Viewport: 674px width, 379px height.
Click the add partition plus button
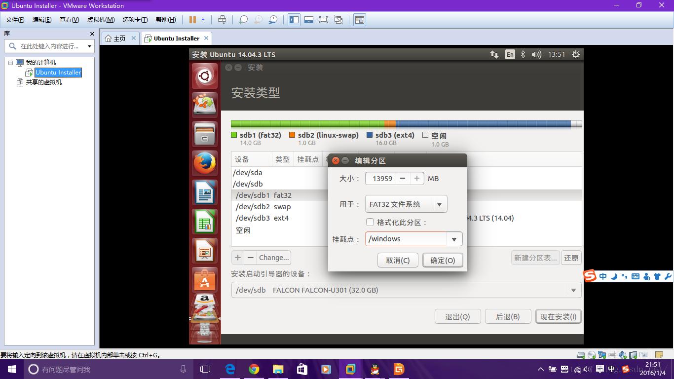click(238, 258)
